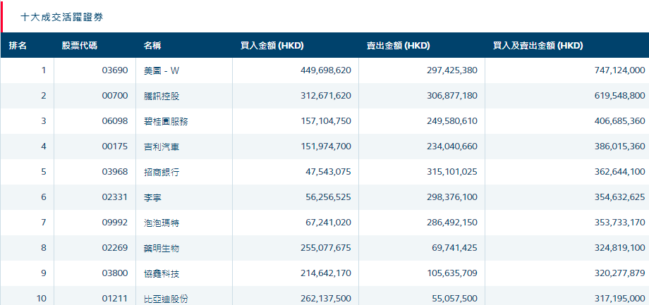This screenshot has height=305, width=649.
Task: Click rank number 10
Action: [x=42, y=299]
